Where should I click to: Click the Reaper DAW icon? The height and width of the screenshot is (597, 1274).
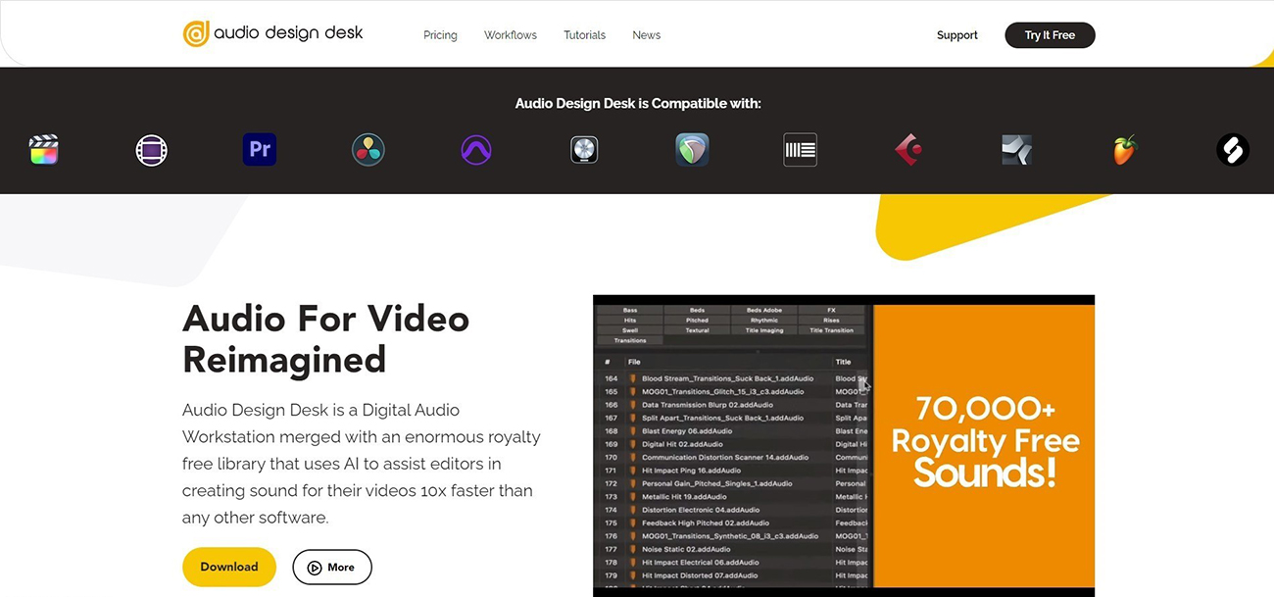(x=692, y=150)
